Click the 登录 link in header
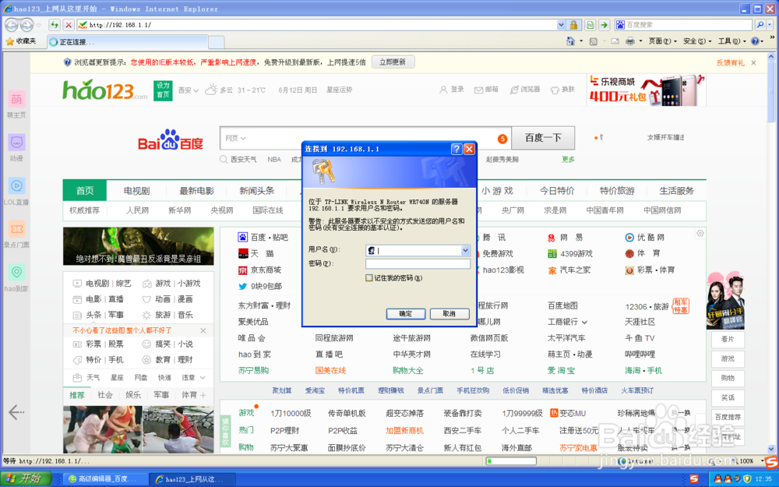 [452, 90]
